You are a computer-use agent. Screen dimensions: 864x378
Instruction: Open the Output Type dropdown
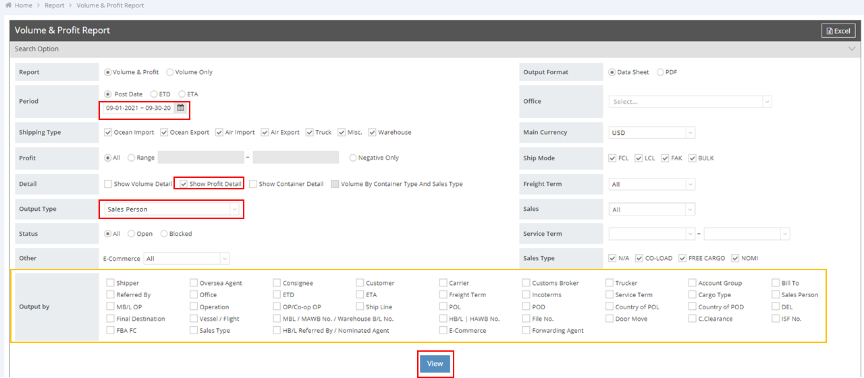point(171,210)
